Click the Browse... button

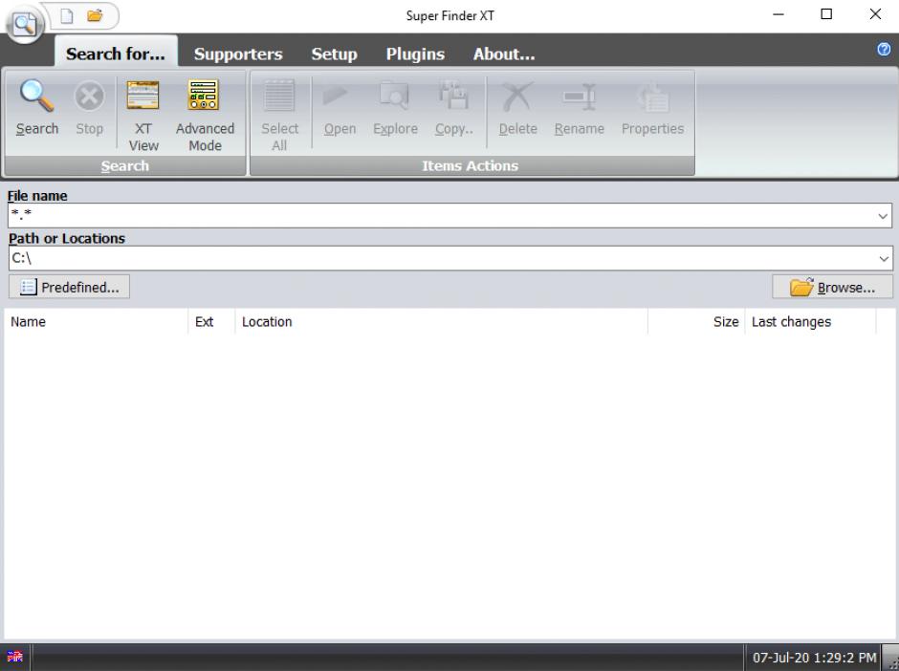pos(832,287)
